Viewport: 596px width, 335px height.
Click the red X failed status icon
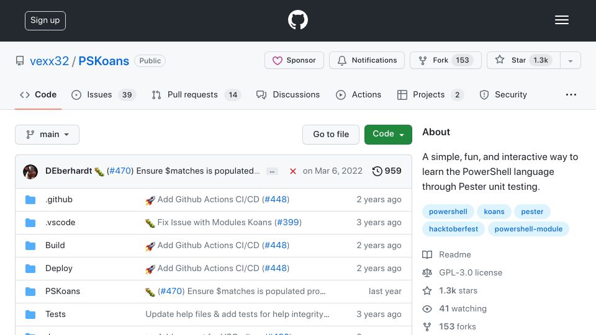[x=292, y=171]
